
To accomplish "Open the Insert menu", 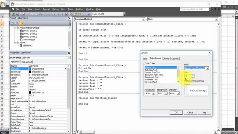I will tap(38, 9).
